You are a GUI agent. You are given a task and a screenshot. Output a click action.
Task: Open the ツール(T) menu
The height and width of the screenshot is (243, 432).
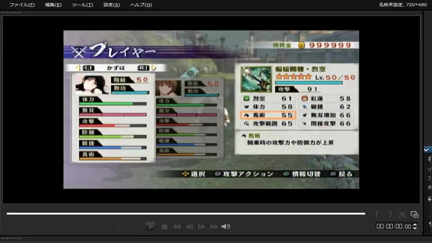click(82, 4)
